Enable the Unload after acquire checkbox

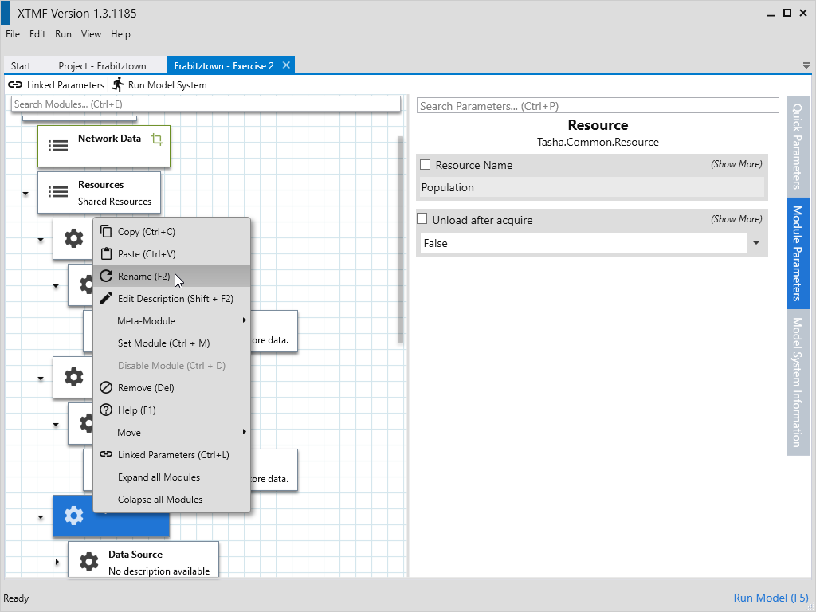click(x=423, y=219)
